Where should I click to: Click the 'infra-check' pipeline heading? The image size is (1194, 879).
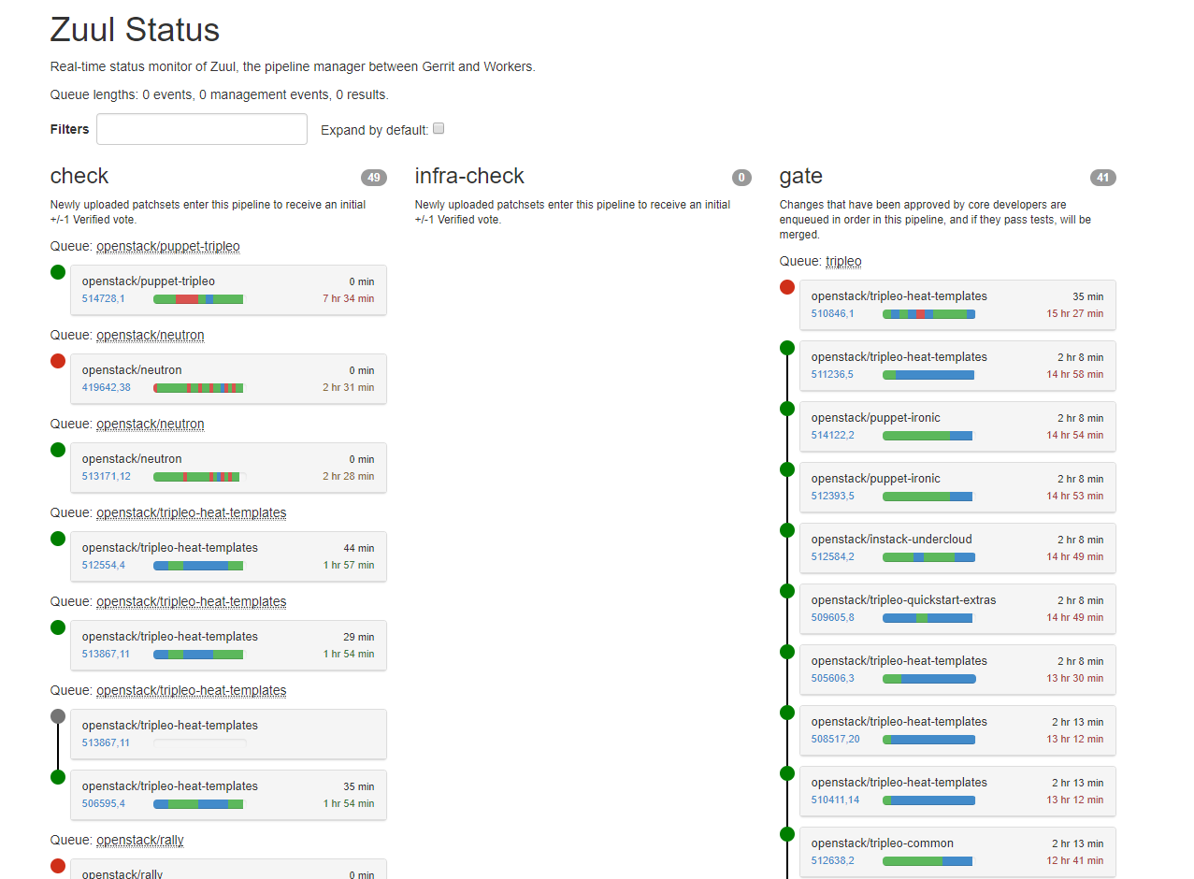pos(469,176)
